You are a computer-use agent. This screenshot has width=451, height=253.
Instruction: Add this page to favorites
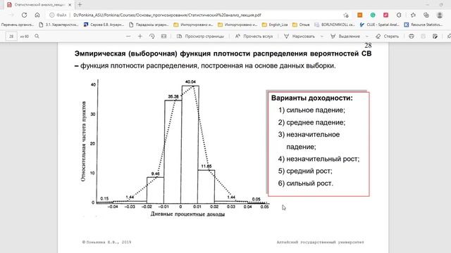[x=346, y=15]
